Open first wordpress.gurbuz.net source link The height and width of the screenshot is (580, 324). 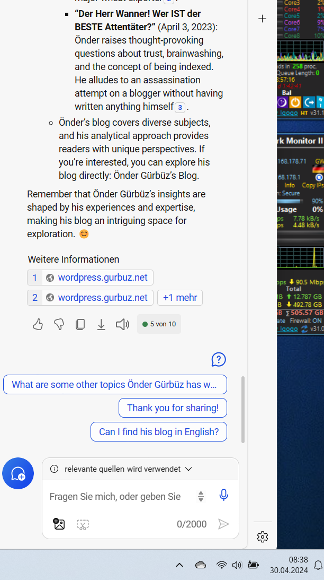pos(103,278)
